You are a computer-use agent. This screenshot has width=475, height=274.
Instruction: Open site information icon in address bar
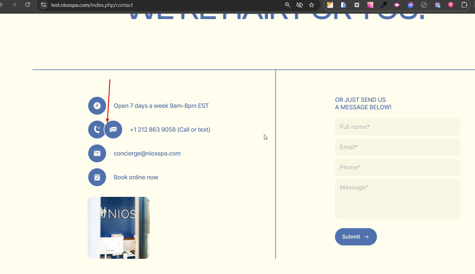pyautogui.click(x=44, y=5)
